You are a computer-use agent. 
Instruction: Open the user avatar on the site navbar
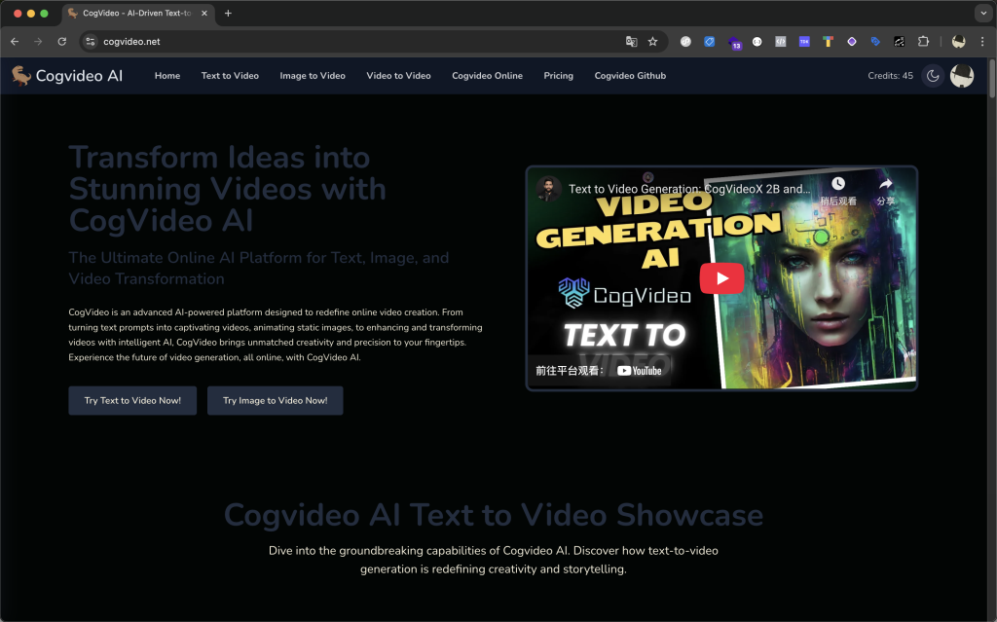(x=962, y=76)
